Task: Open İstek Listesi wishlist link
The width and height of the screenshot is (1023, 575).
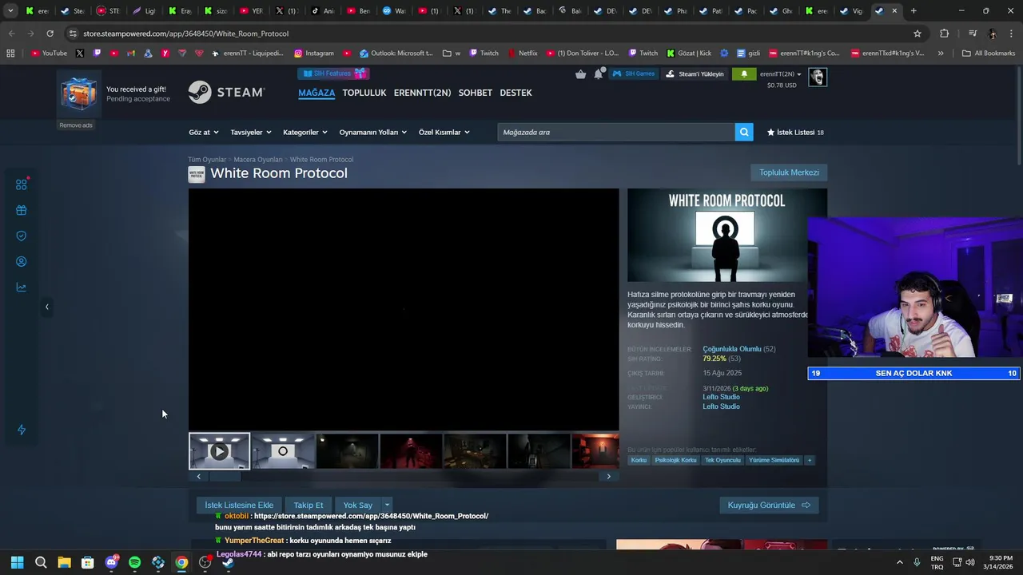Action: pyautogui.click(x=795, y=133)
